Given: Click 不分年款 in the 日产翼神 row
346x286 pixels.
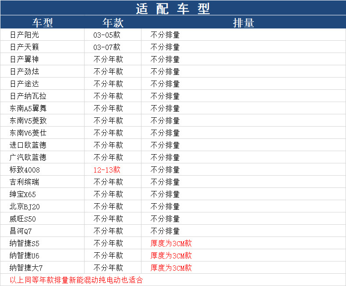Looking at the screenshot, I should pyautogui.click(x=108, y=60).
